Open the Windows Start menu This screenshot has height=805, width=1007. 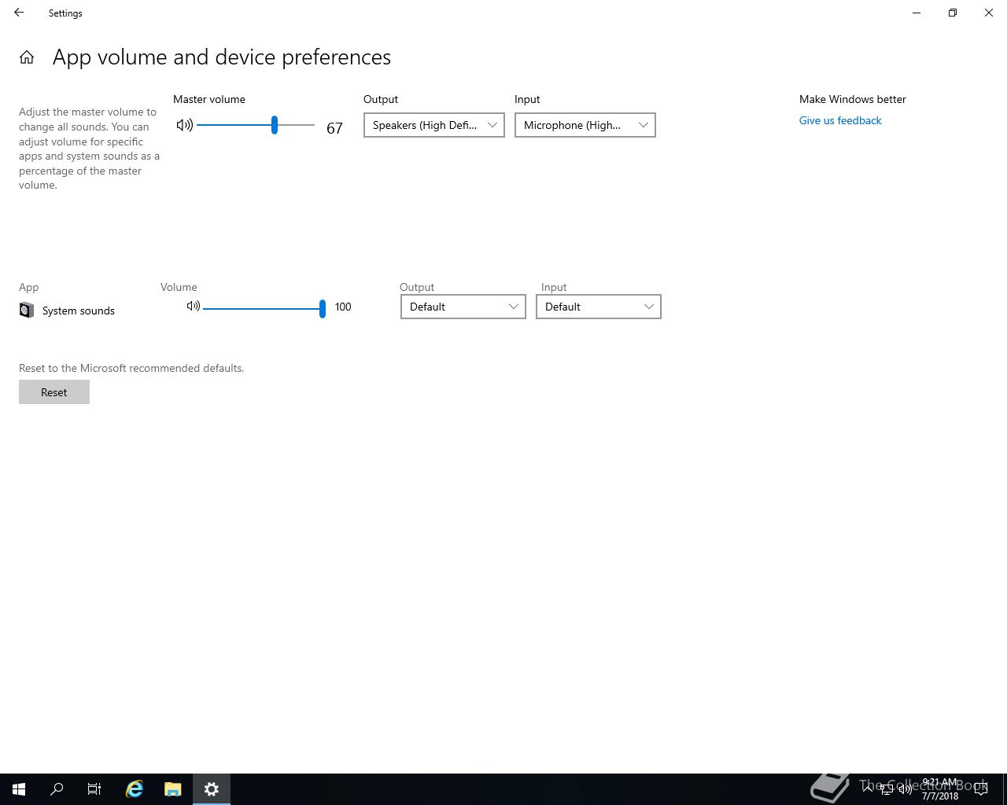tap(19, 789)
